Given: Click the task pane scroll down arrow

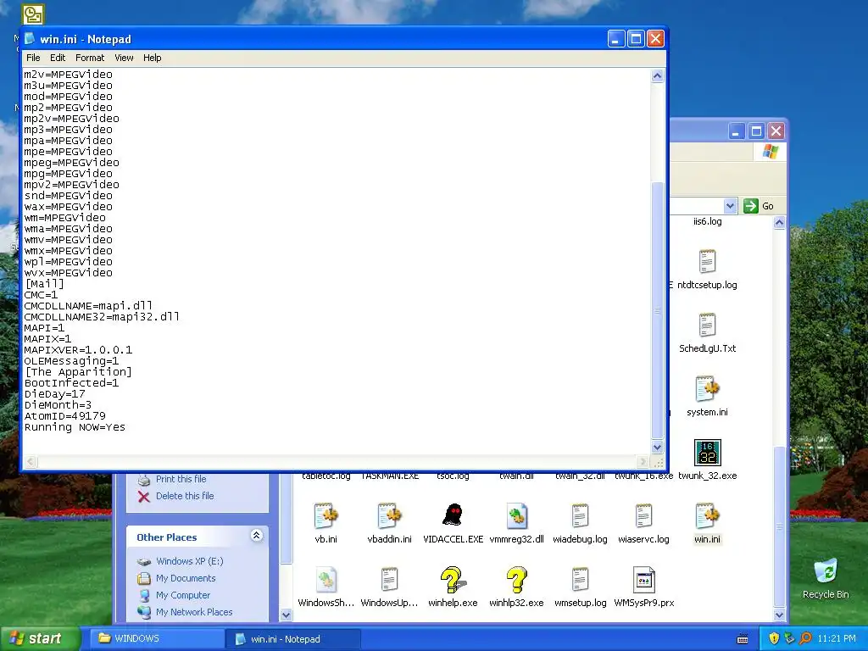Looking at the screenshot, I should click(x=286, y=615).
